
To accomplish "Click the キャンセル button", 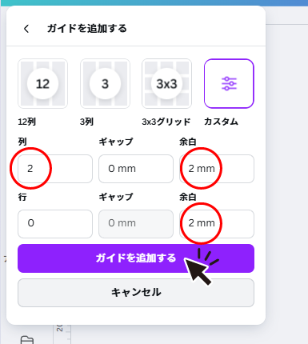I will 136,293.
